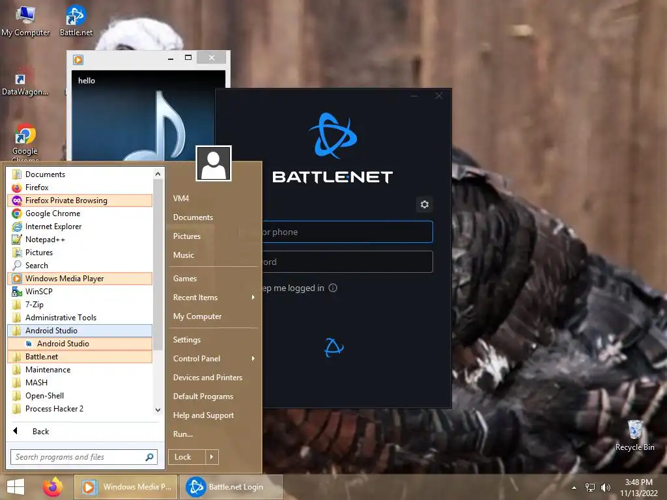Screen dimensions: 667x500
Task: Expand the MASH folder
Action: click(x=80, y=383)
